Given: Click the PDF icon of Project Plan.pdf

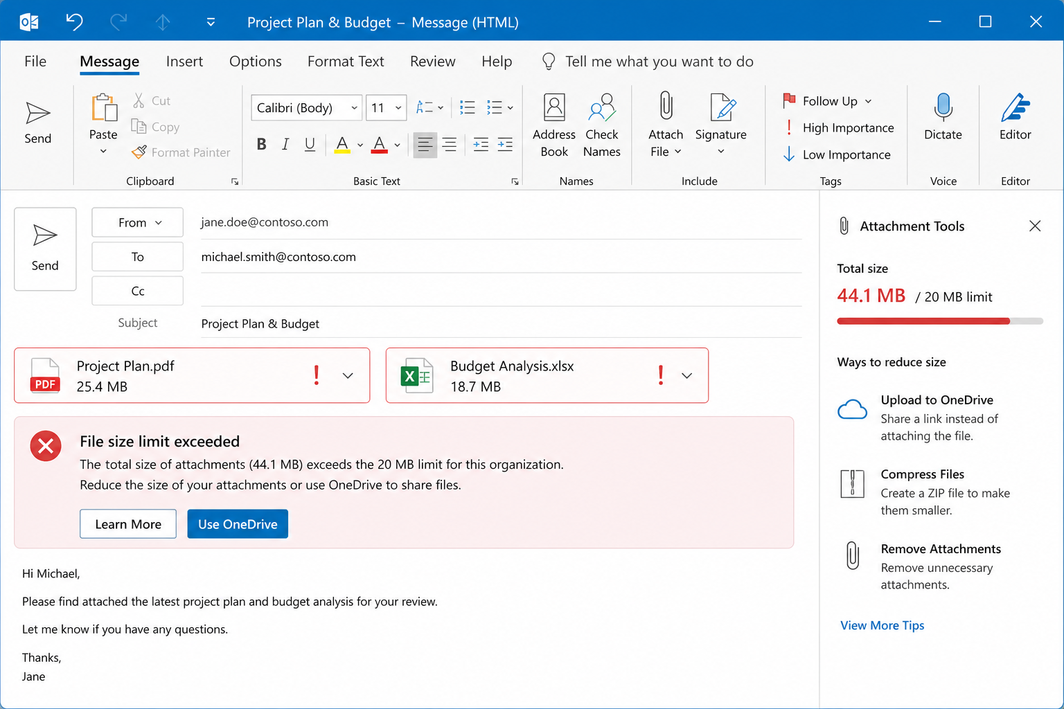Looking at the screenshot, I should point(45,375).
